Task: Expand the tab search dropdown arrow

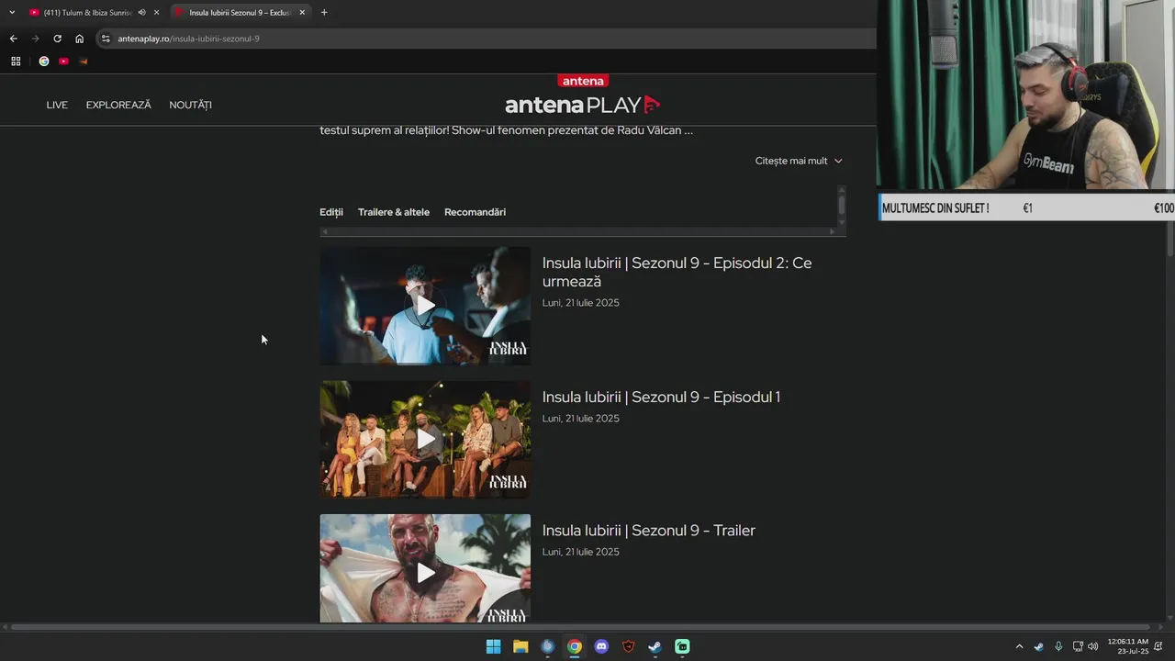Action: pos(12,12)
